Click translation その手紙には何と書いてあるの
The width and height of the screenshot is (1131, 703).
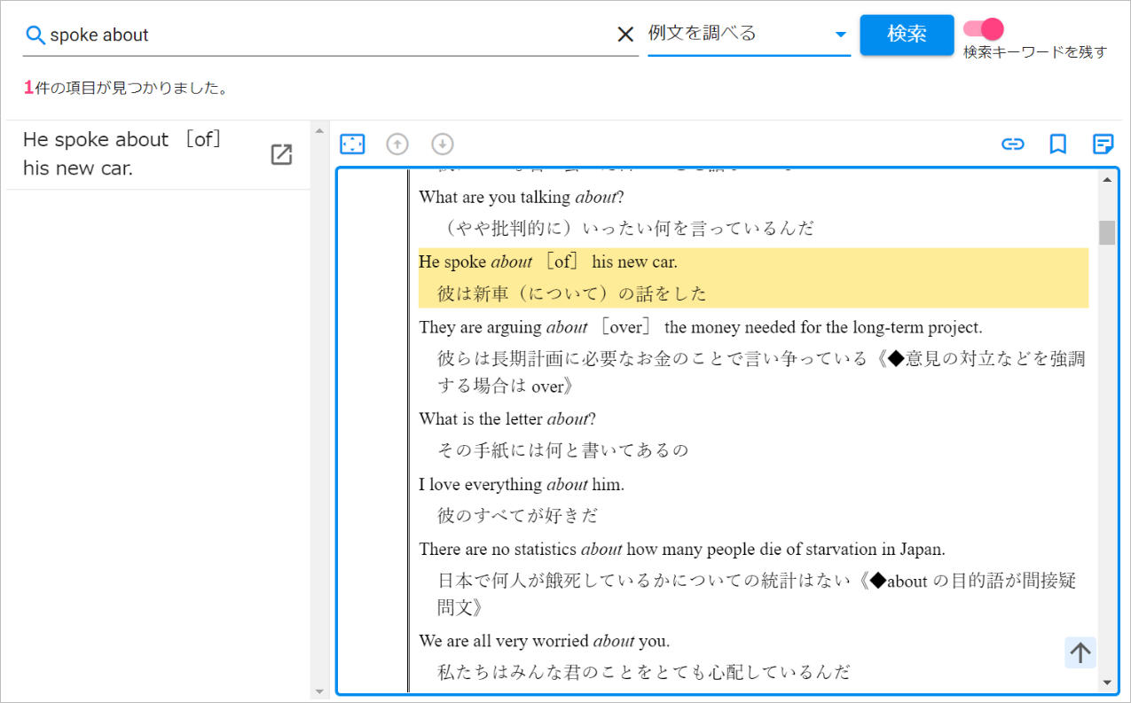pos(563,449)
